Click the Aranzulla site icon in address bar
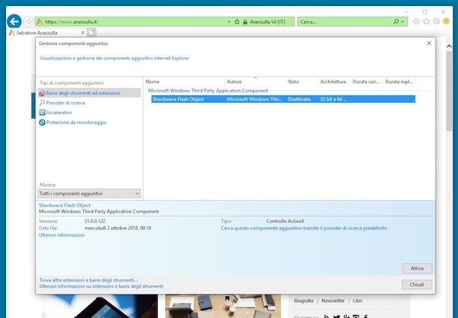Viewport: 458px width, 318px height. (40, 22)
